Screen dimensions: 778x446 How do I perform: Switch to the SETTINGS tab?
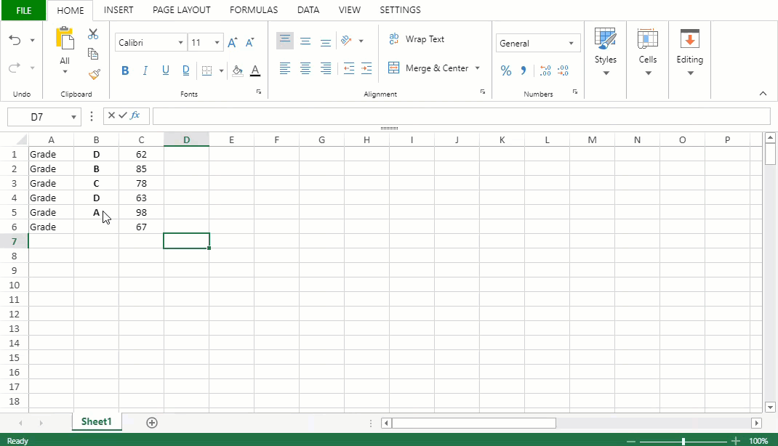tap(400, 10)
